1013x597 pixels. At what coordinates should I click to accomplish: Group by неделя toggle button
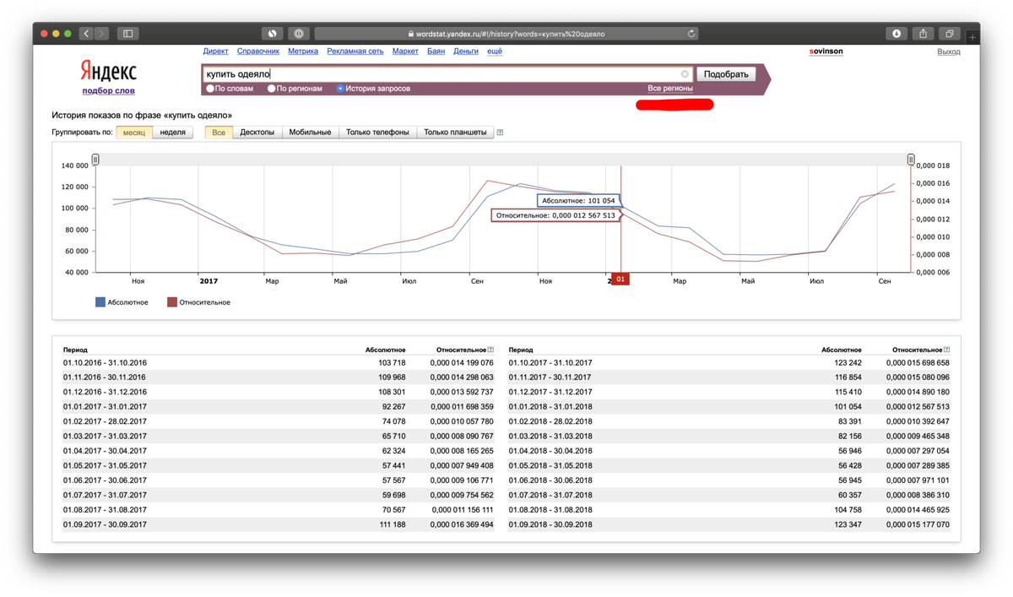[x=173, y=133]
